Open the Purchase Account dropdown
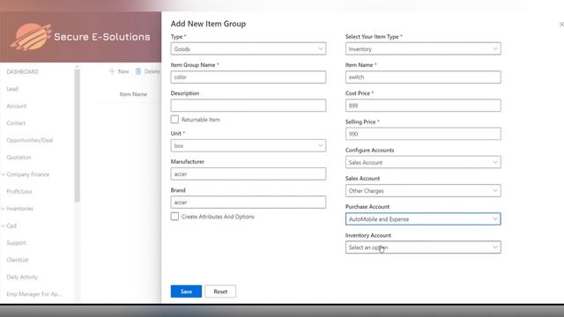Screen dimensions: 564x317 point(423,219)
